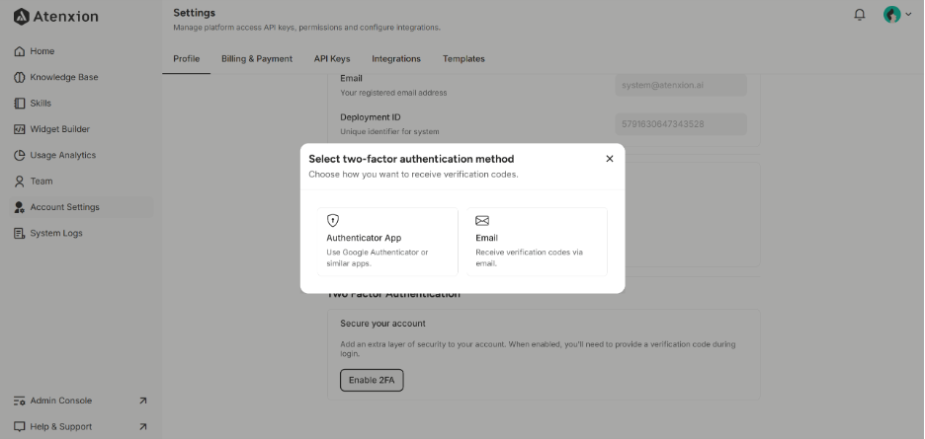This screenshot has width=925, height=439.
Task: Open Help & Support external link arrow
Action: click(x=142, y=426)
